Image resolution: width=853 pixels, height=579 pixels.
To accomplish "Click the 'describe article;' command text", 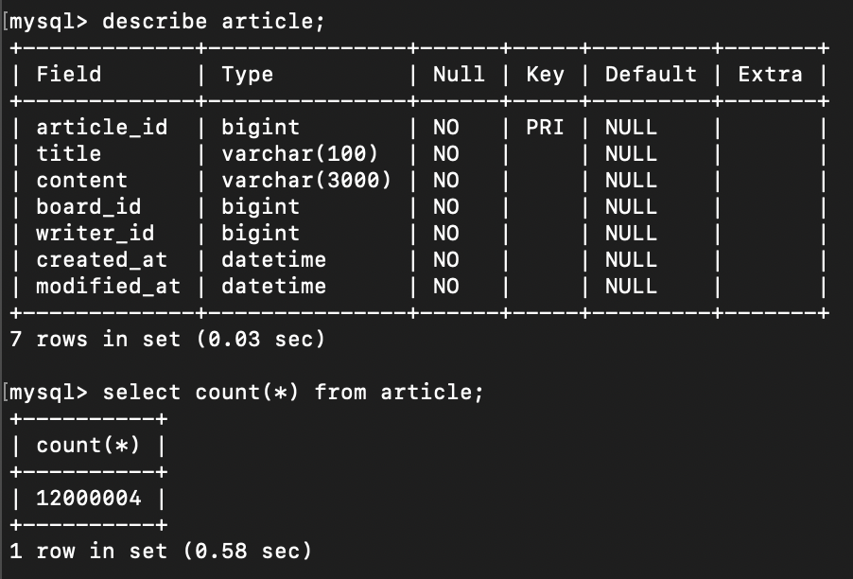I will tap(214, 22).
